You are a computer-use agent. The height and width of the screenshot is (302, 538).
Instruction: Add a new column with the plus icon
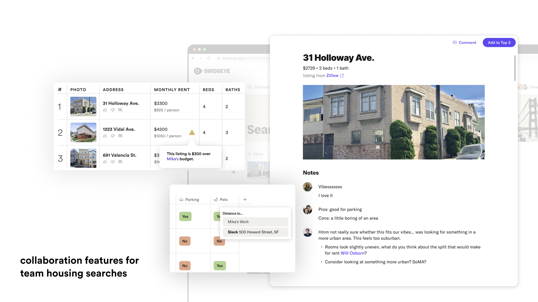coord(245,200)
